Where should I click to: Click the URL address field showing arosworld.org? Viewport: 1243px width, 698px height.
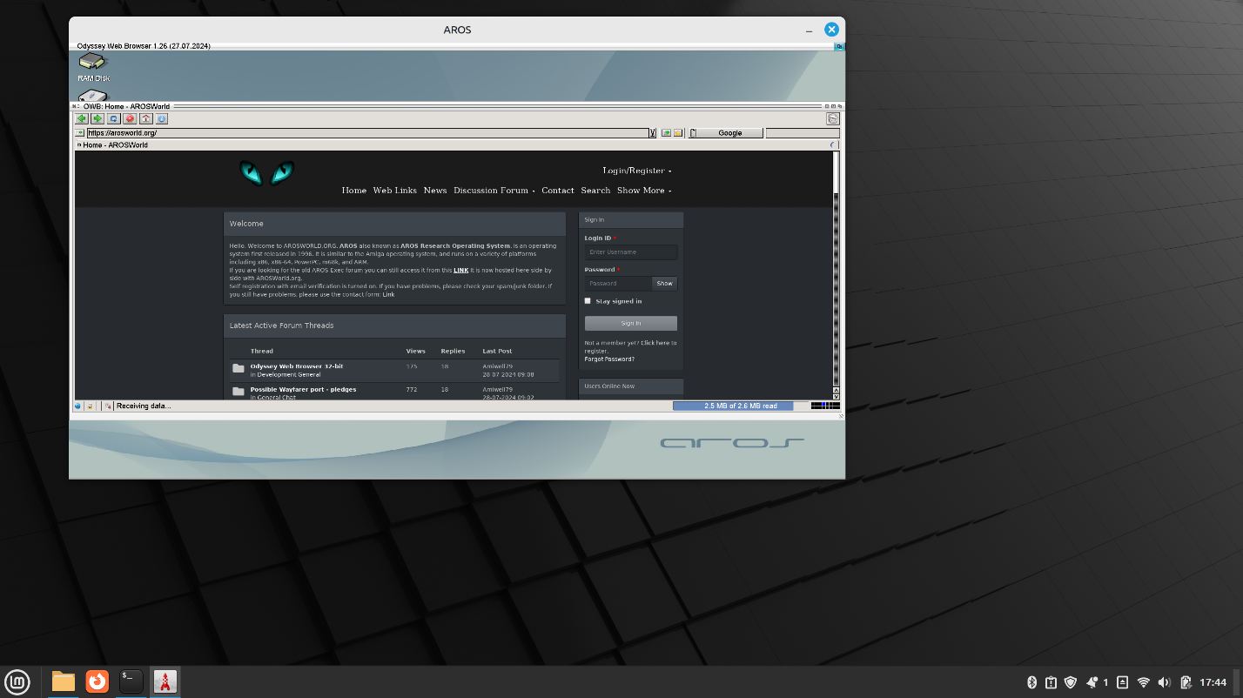[367, 133]
